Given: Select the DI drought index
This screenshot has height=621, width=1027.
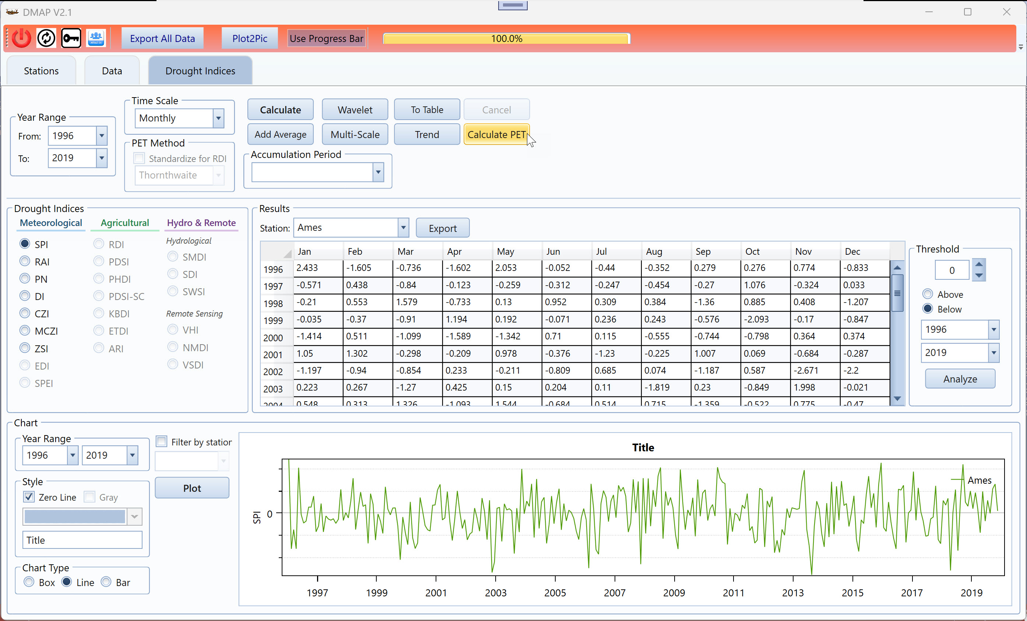Looking at the screenshot, I should coord(25,296).
